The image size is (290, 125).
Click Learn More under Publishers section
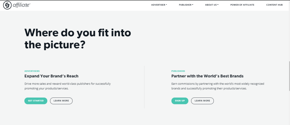(x=202, y=101)
